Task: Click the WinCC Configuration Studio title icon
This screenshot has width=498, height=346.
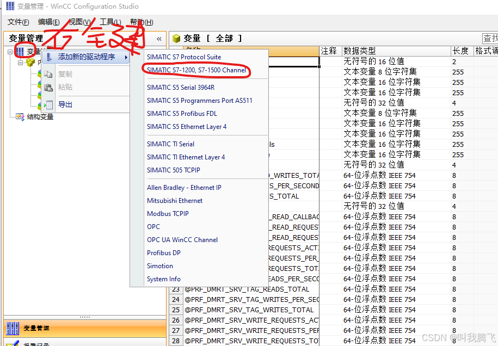Action: (x=10, y=6)
